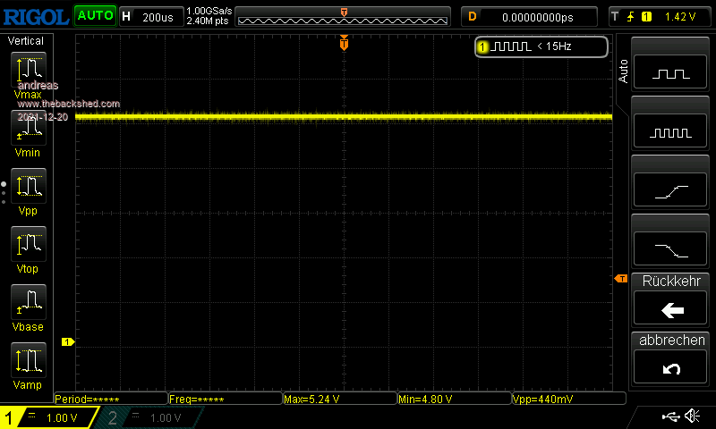The height and width of the screenshot is (429, 716).
Task: Choose the multi-period square wave option
Action: pos(671,132)
